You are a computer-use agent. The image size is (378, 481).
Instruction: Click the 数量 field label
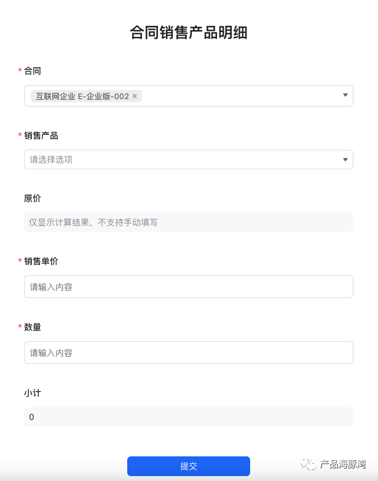click(x=33, y=327)
